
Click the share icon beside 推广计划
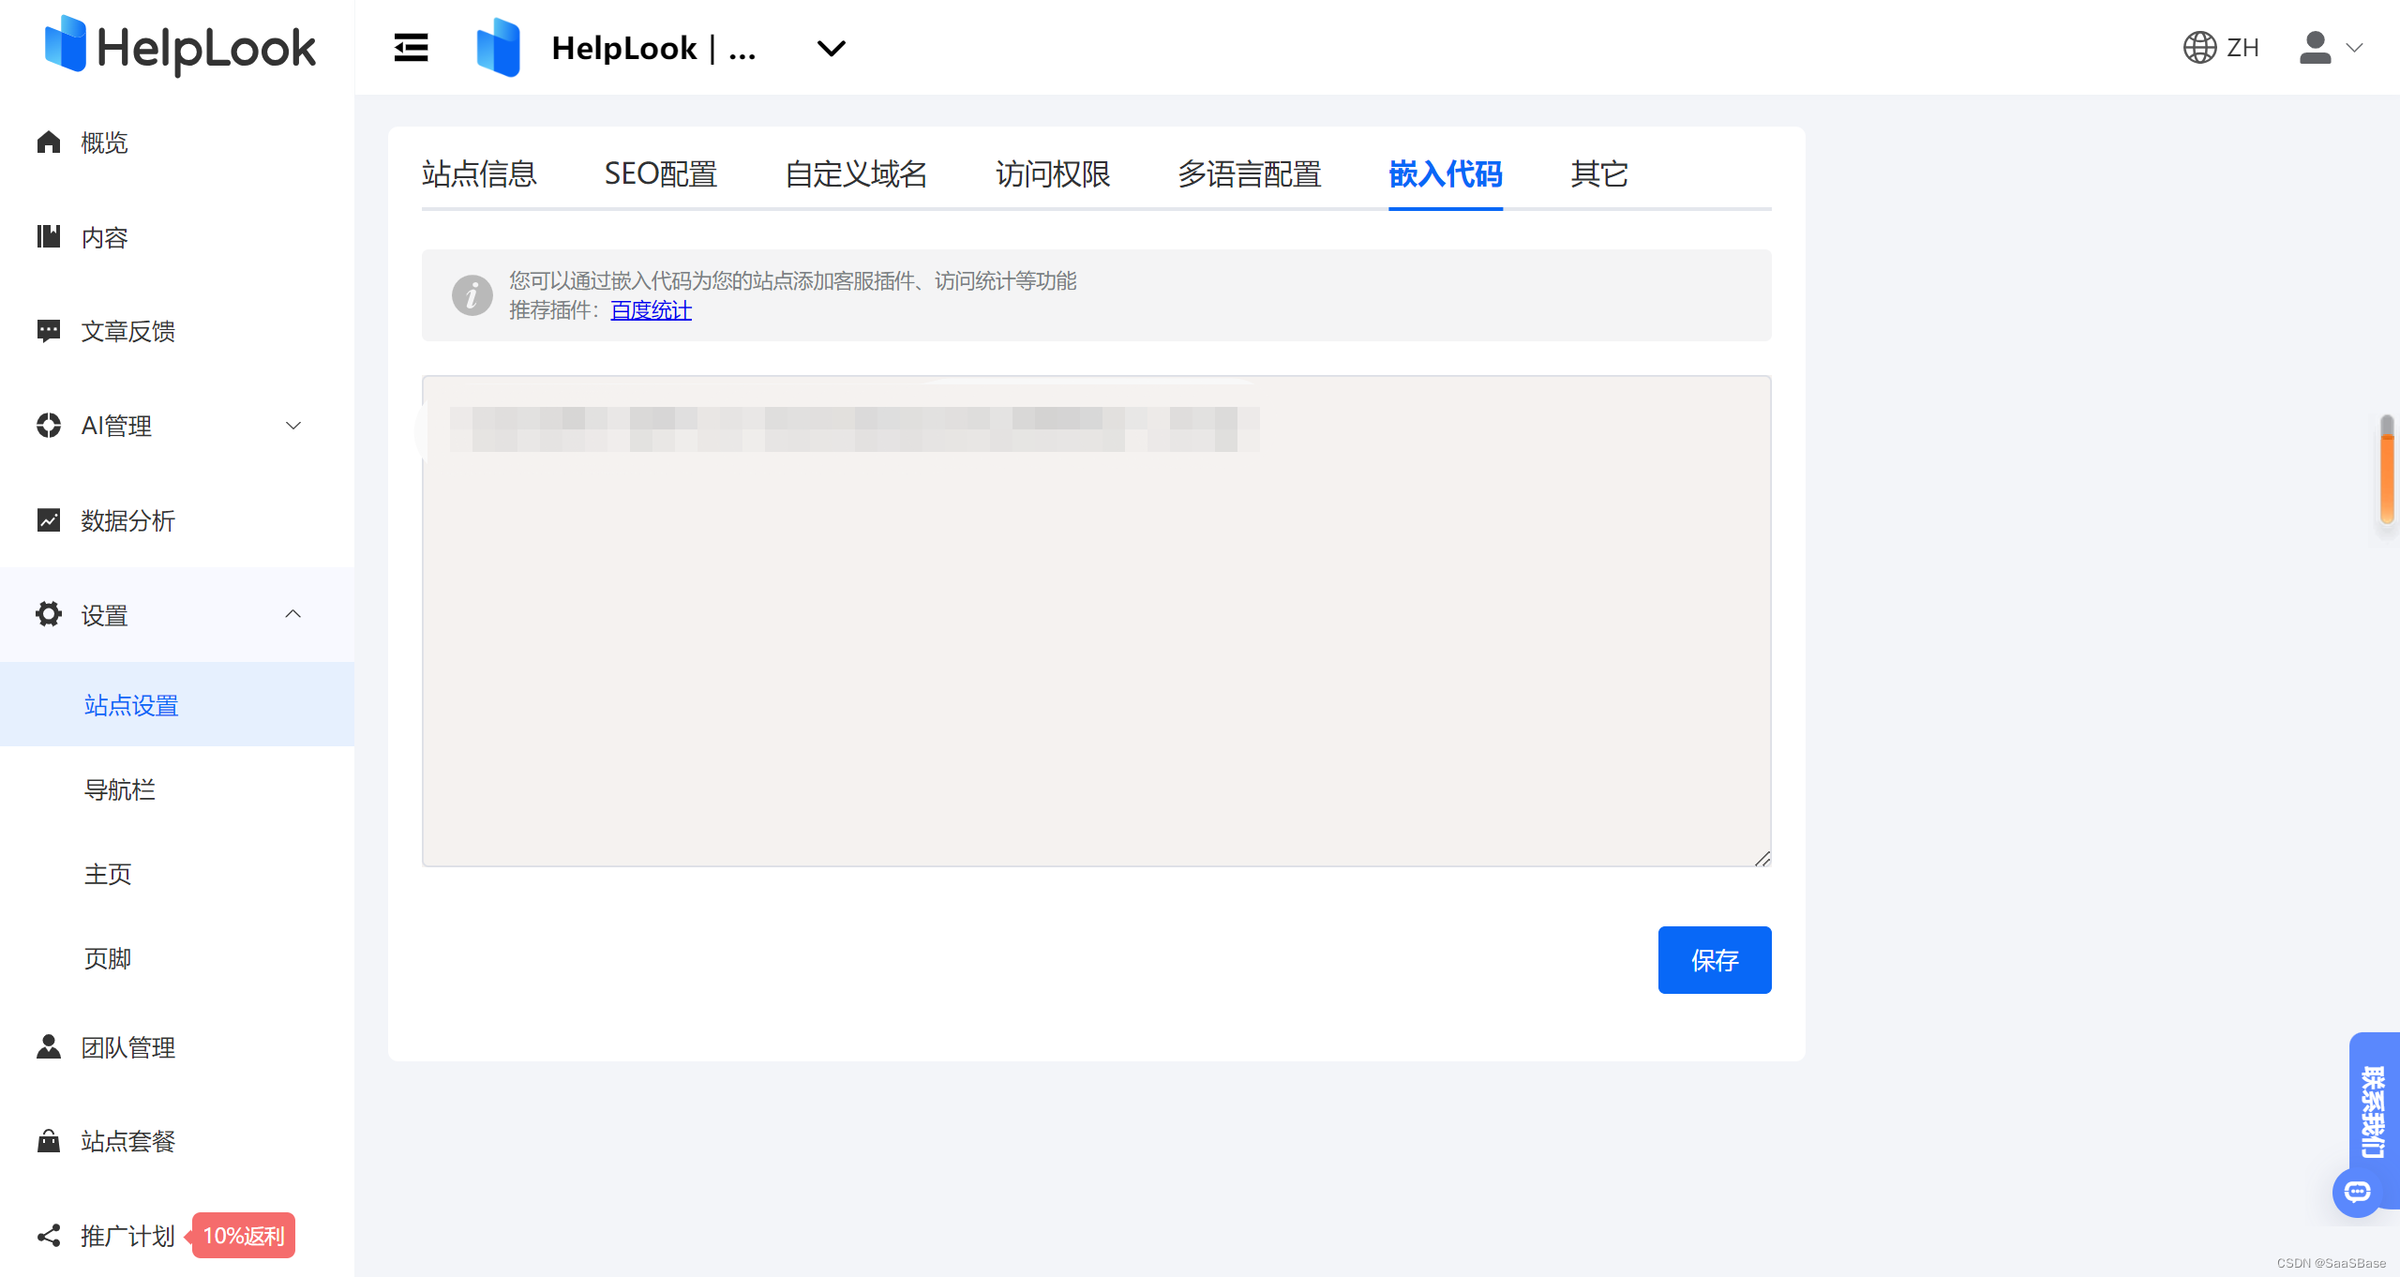(x=49, y=1236)
